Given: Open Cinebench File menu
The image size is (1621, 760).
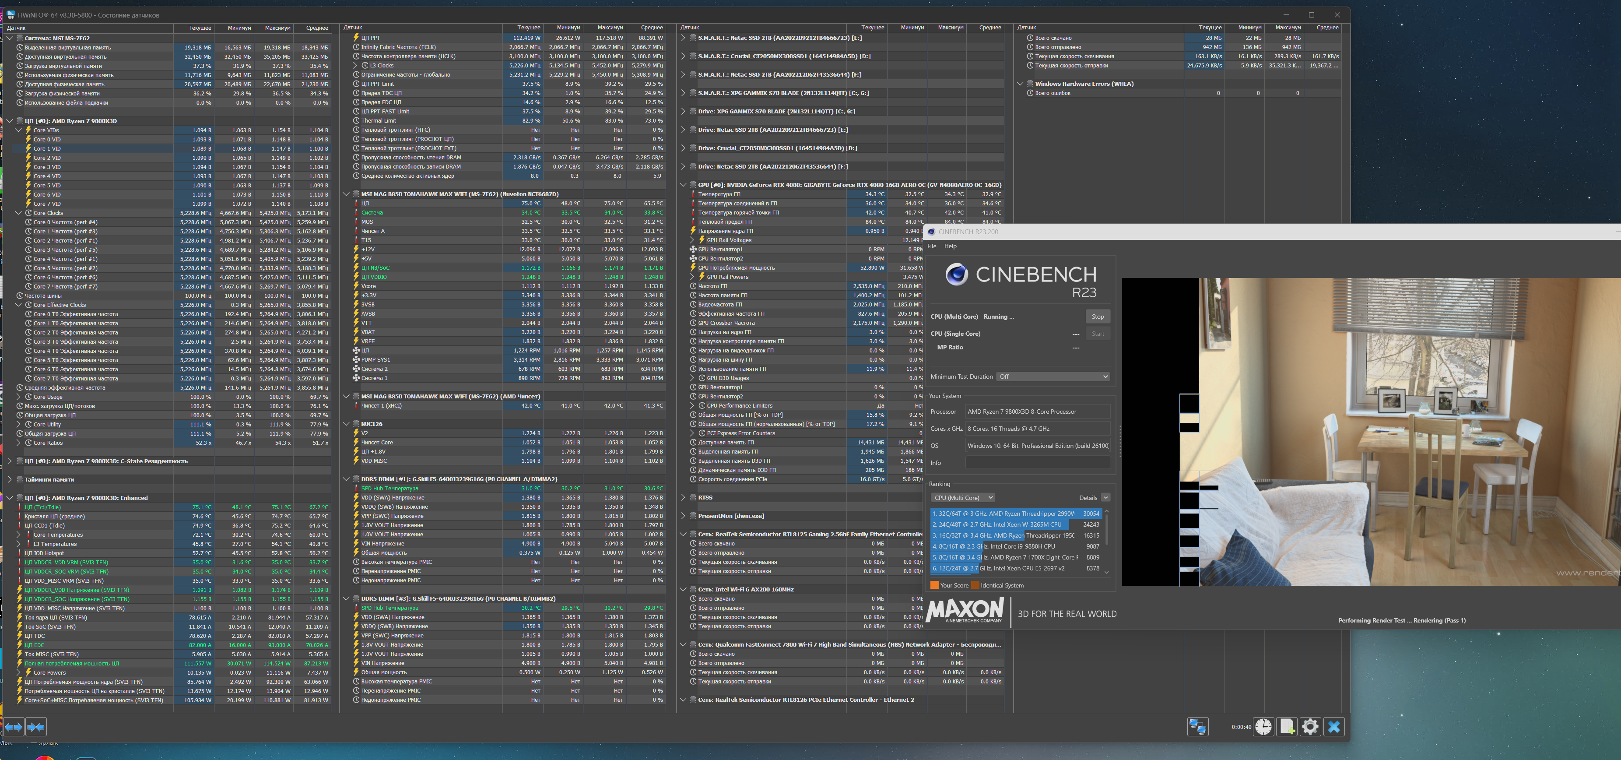Looking at the screenshot, I should click(931, 246).
